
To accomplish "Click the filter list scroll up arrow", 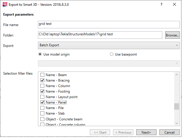I will 176,75.
